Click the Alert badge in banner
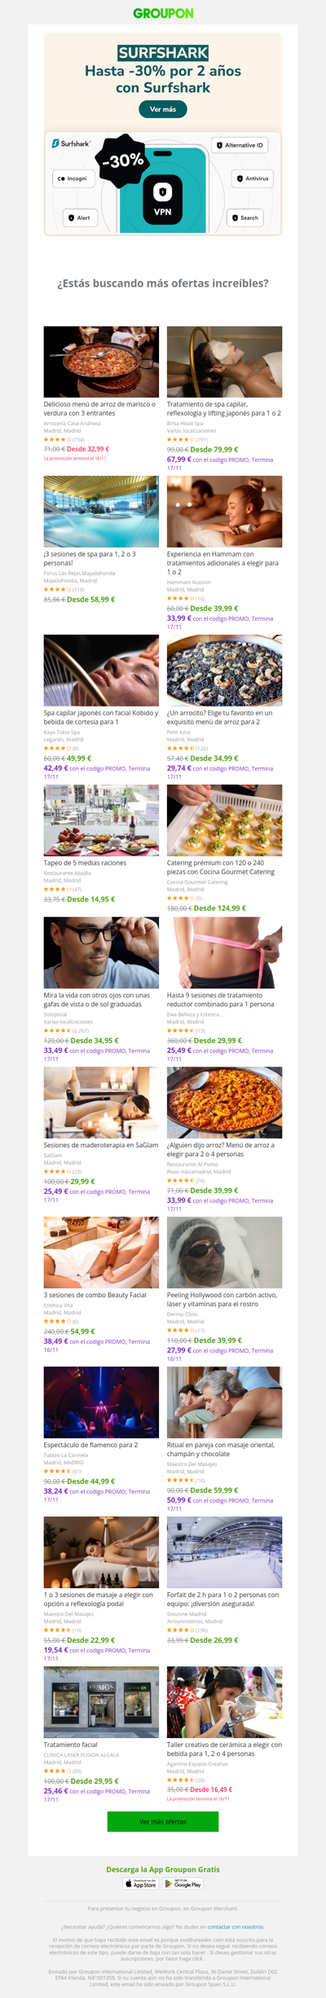 point(80,218)
